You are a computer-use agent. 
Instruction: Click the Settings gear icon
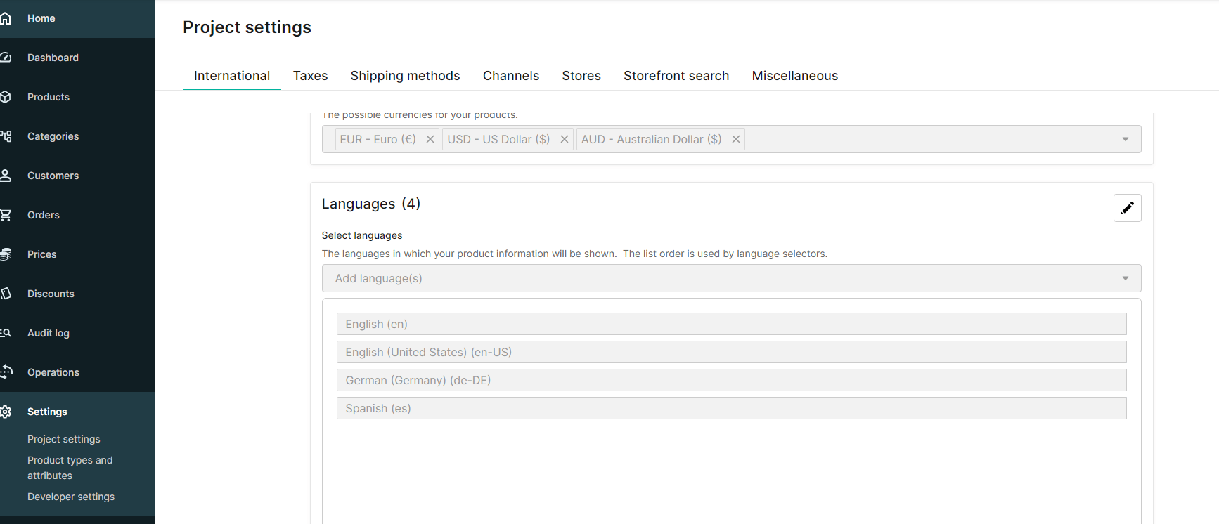click(6, 412)
